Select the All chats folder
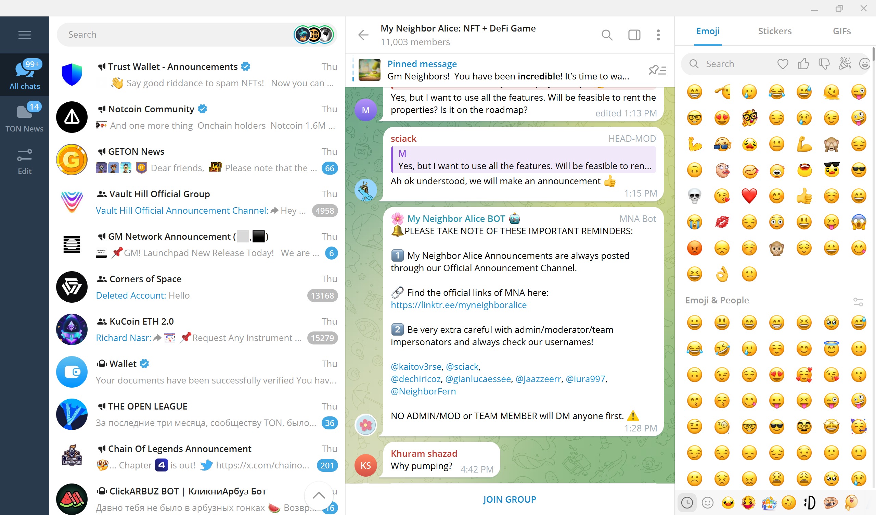Image resolution: width=876 pixels, height=515 pixels. coord(24,74)
